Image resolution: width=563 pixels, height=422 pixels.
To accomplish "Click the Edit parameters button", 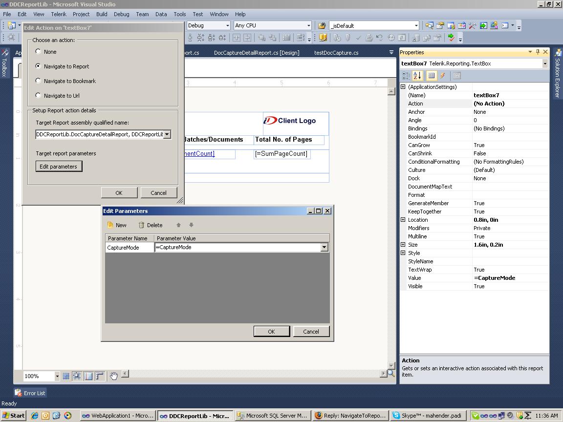I will point(59,167).
